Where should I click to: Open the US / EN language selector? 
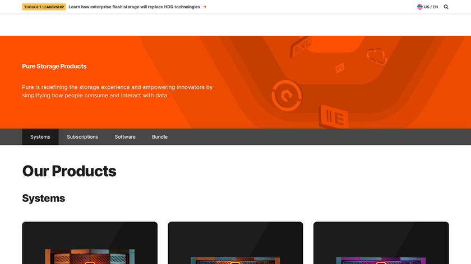click(x=427, y=7)
